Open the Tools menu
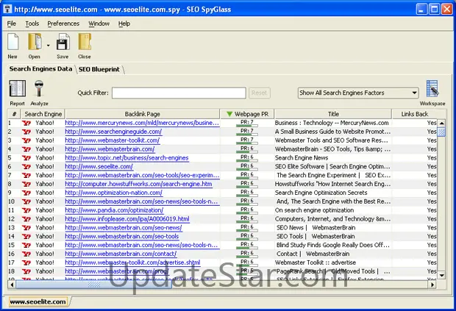Viewport: 456px width, 311px height. click(32, 24)
